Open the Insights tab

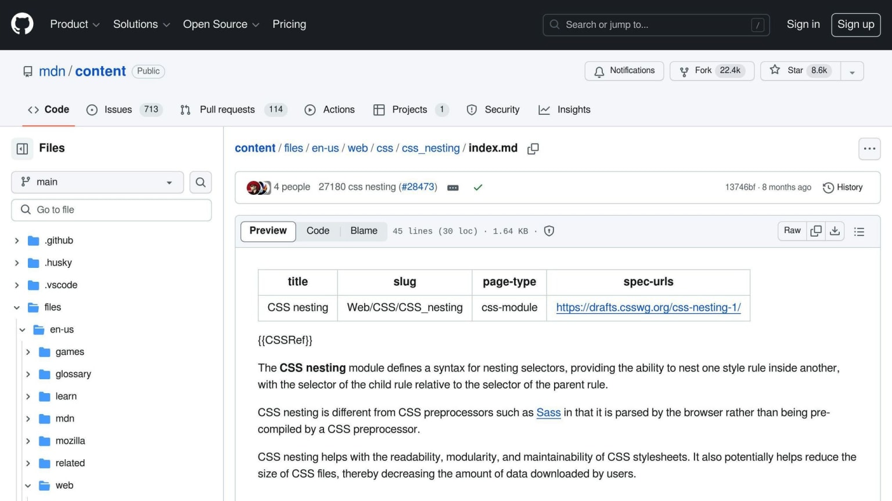564,110
